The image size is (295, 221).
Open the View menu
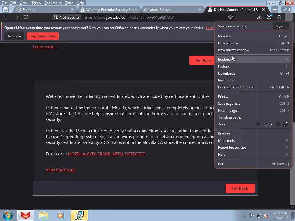pyautogui.click(x=23, y=3)
